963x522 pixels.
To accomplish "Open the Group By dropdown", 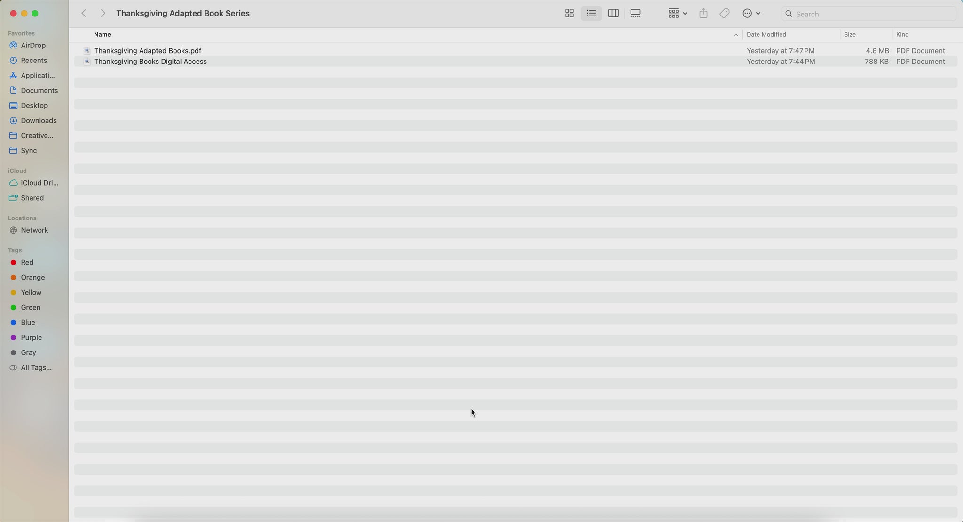I will click(x=678, y=14).
